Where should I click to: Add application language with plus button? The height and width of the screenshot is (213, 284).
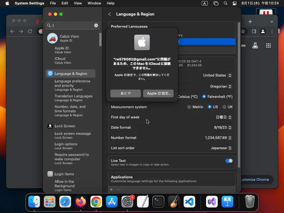pos(111,189)
